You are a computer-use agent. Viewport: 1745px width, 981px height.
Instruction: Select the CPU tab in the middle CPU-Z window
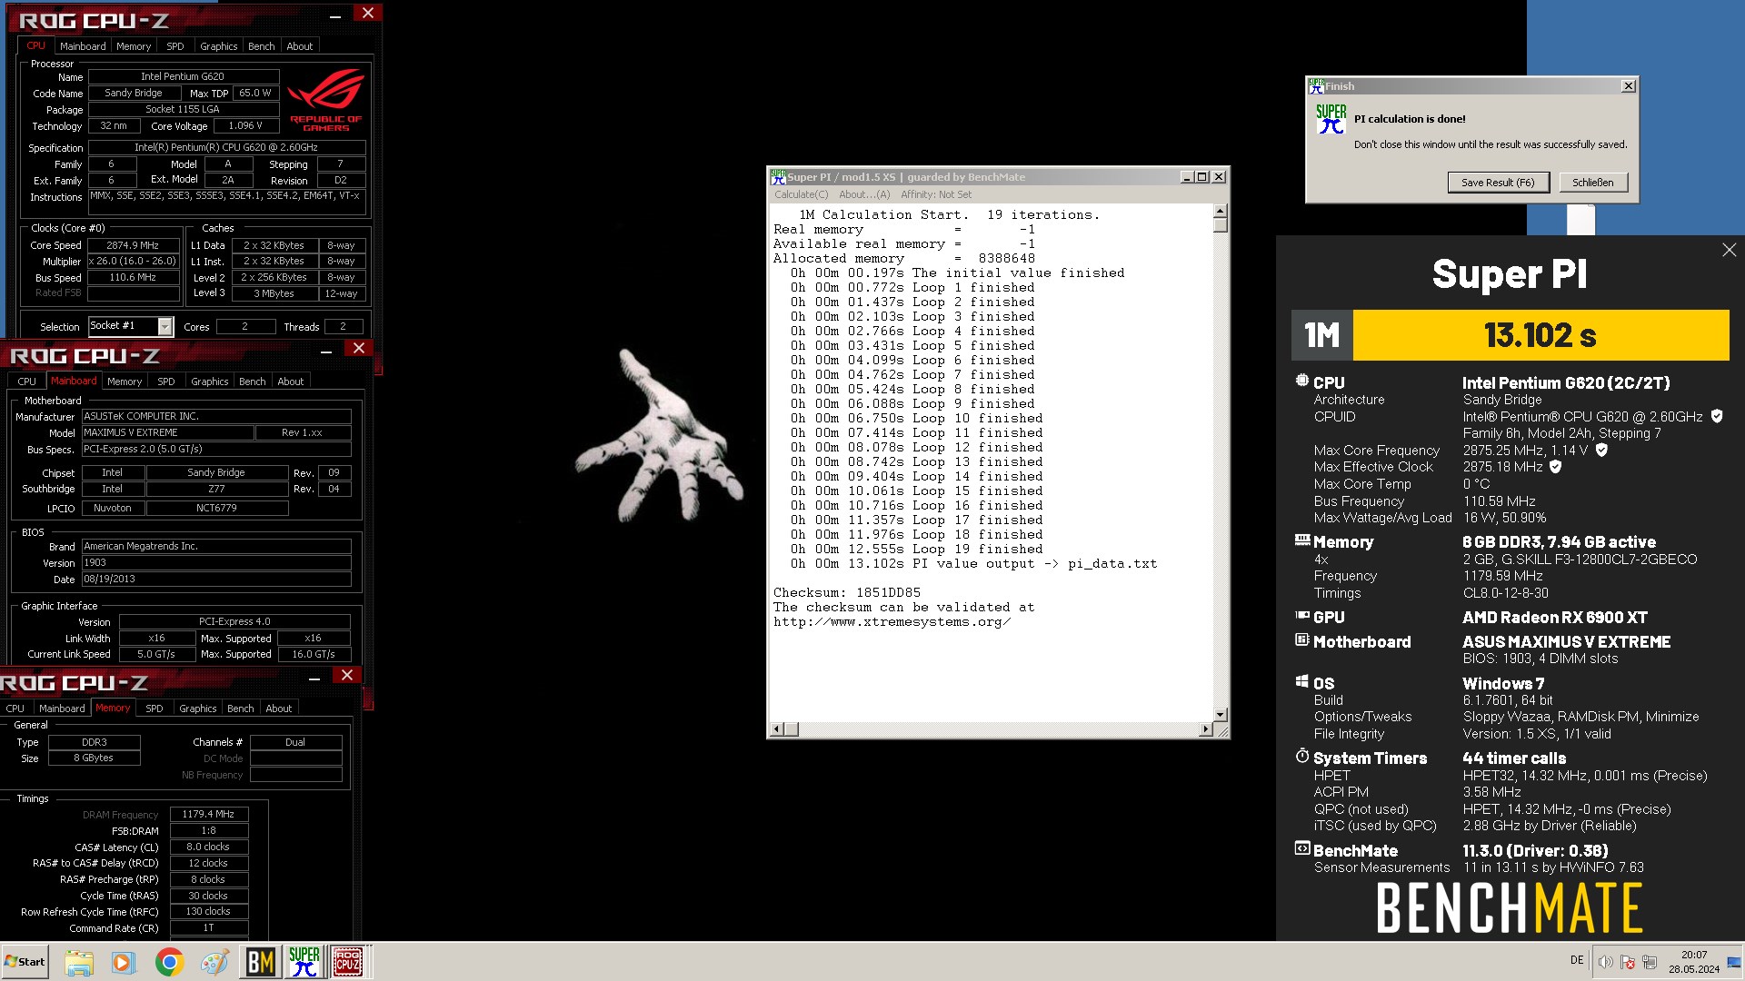point(26,381)
